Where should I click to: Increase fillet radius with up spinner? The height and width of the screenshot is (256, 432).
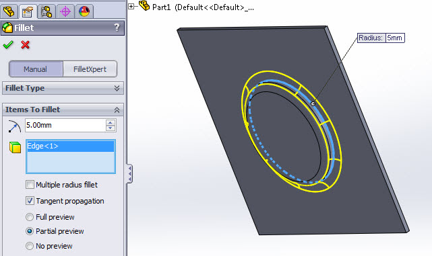[x=111, y=122]
